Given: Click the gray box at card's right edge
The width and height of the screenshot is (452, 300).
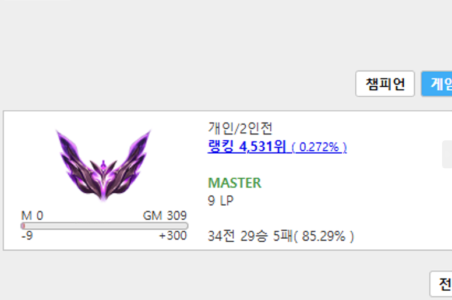Looking at the screenshot, I should point(447,154).
